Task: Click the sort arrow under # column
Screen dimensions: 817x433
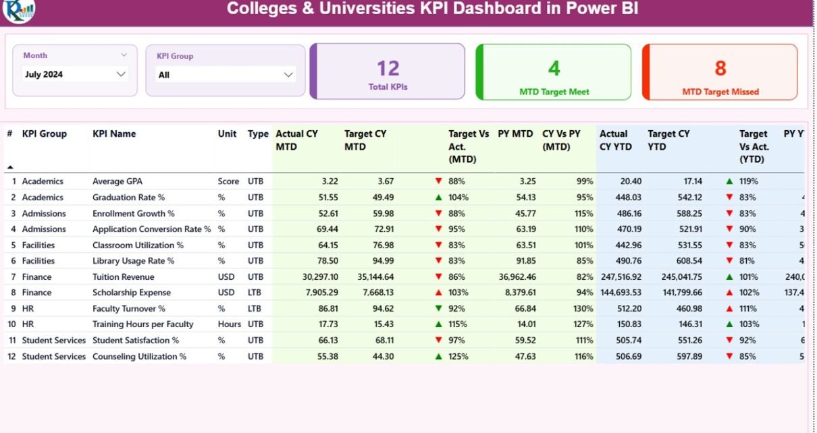Action: click(10, 167)
